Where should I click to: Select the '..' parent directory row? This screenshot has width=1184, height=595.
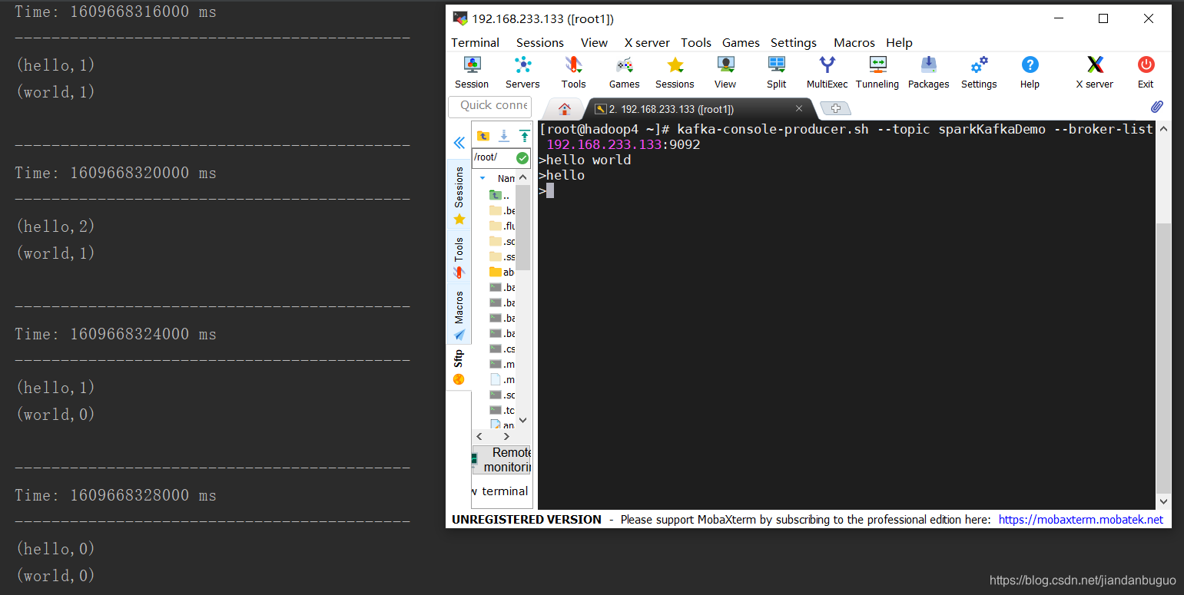(500, 195)
